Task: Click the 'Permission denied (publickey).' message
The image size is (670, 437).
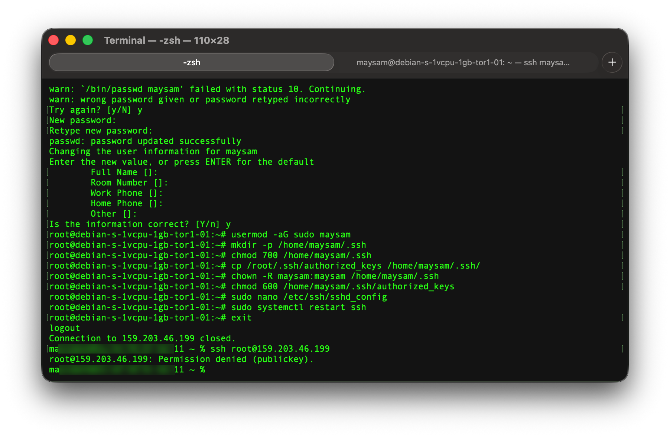Action: (236, 359)
